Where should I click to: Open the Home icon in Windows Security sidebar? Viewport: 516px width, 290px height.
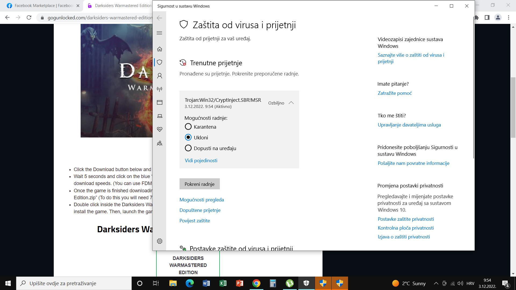[x=160, y=49]
